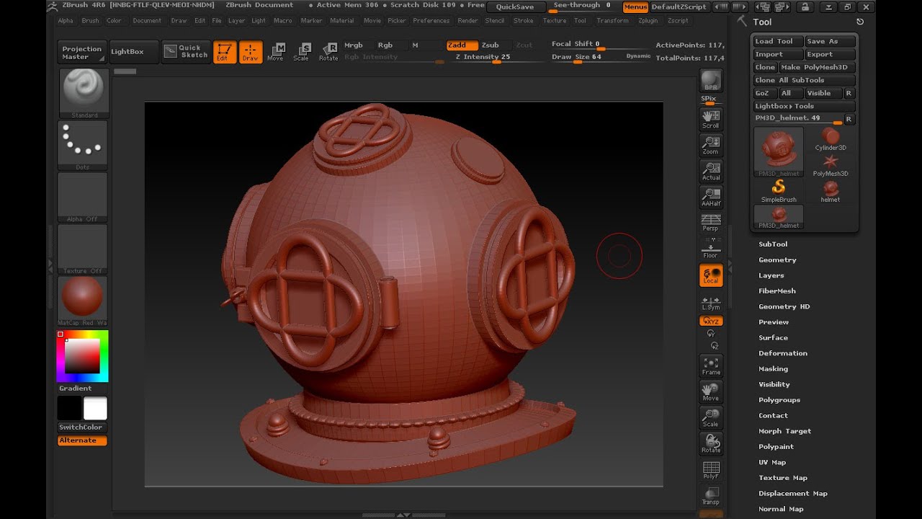This screenshot has width=922, height=519.
Task: Toggle Local transformations button
Action: (x=711, y=275)
